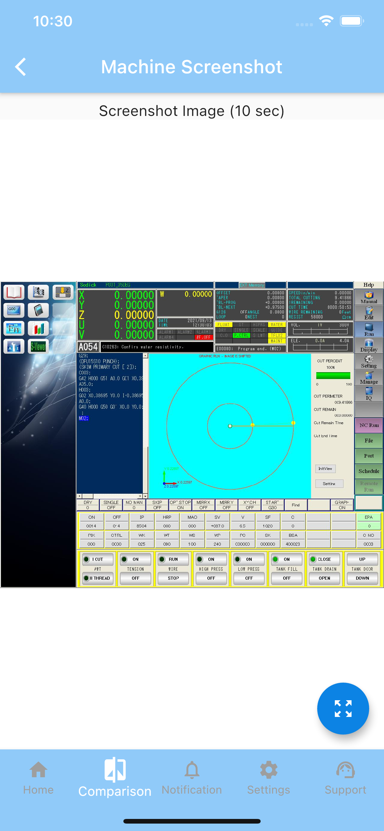Click the code panel scroll-up arrow

click(x=145, y=356)
